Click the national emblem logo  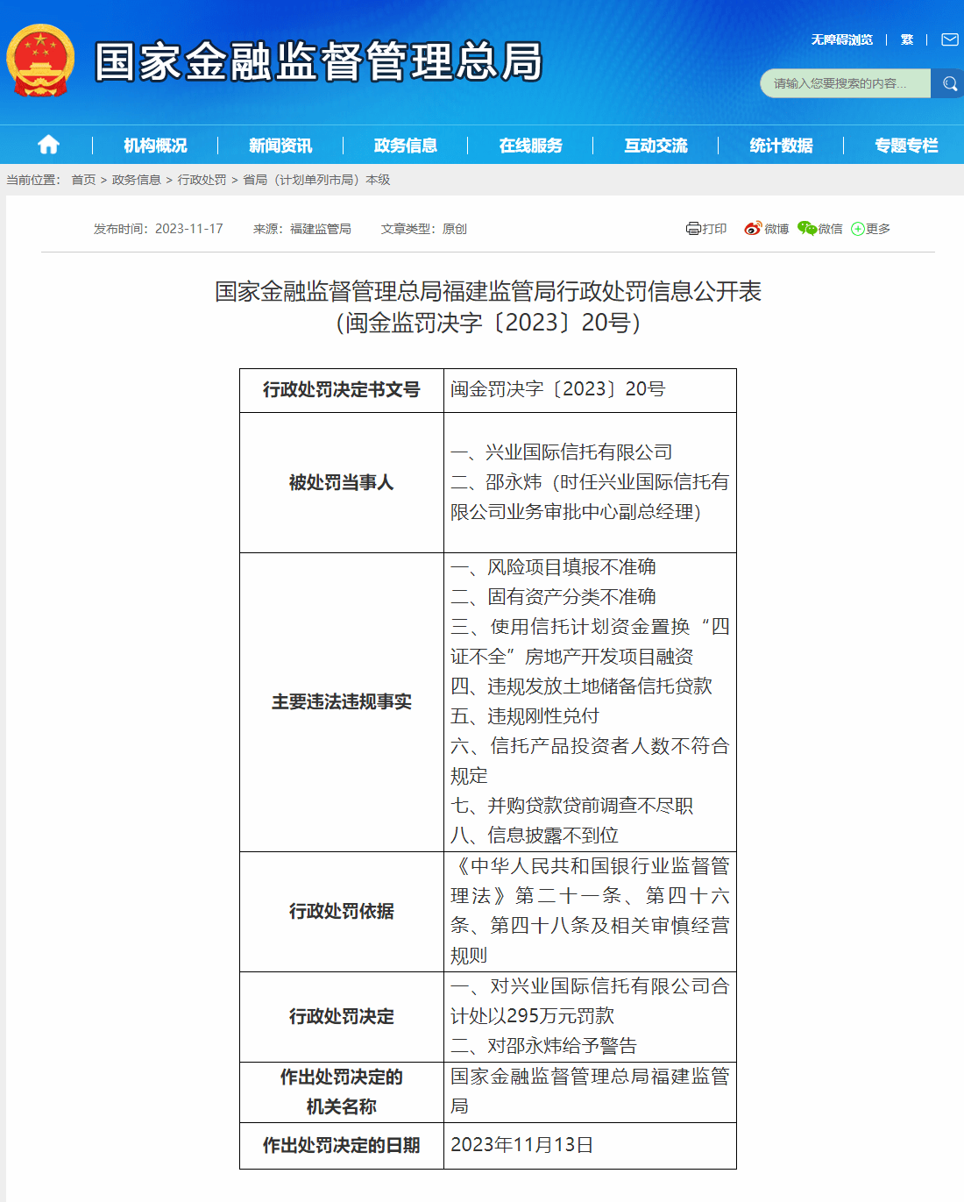coord(40,60)
